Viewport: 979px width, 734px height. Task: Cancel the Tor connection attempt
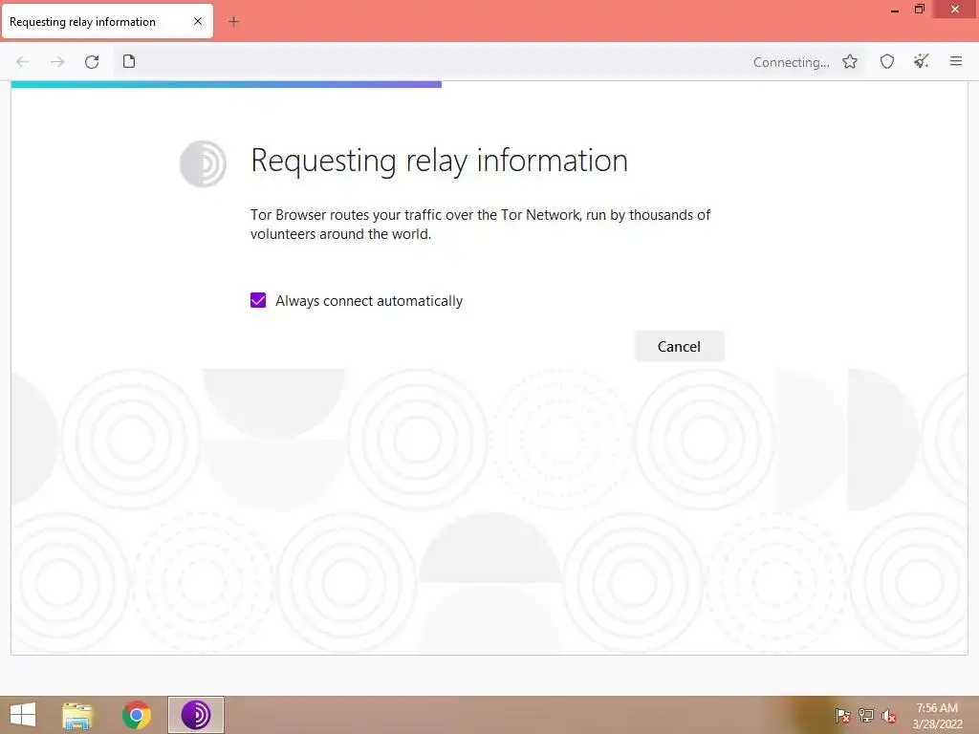pyautogui.click(x=680, y=346)
